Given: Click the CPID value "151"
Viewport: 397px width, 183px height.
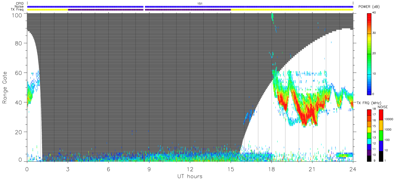Looking at the screenshot, I should click(200, 4).
